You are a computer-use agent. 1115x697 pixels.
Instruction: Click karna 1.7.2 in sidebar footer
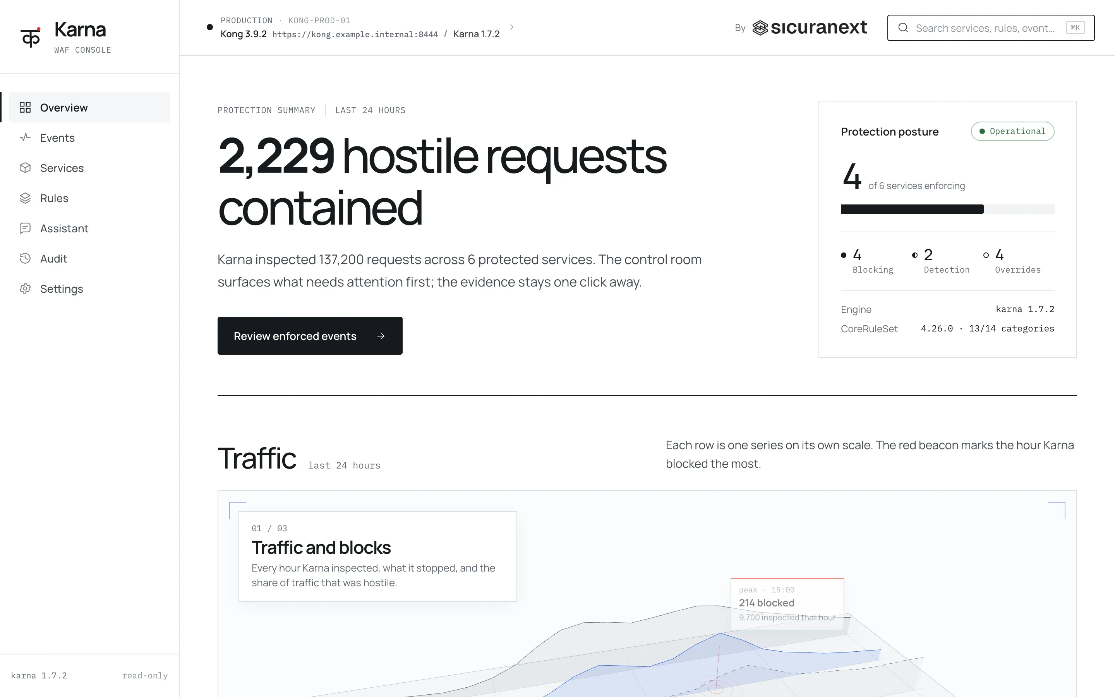point(39,675)
